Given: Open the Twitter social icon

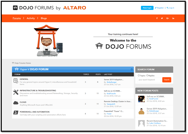Looking at the screenshot, I should point(162,18).
